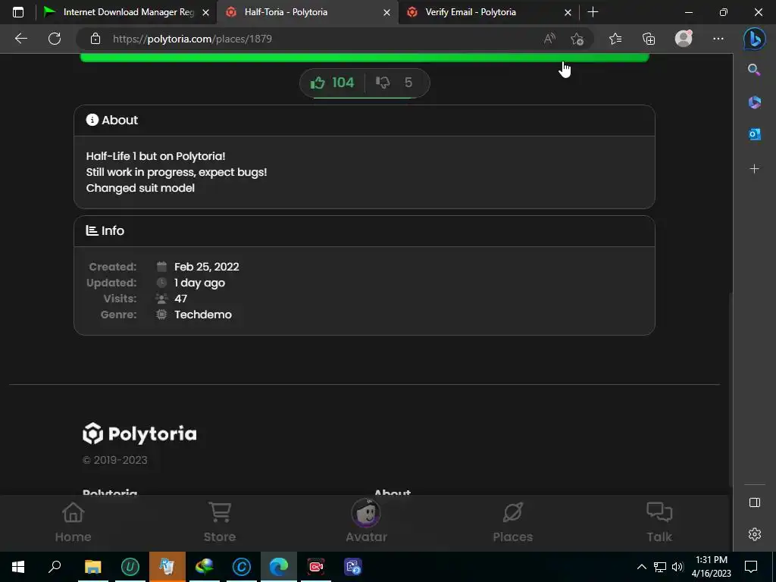
Task: Activate Read aloud in address bar
Action: click(x=549, y=39)
